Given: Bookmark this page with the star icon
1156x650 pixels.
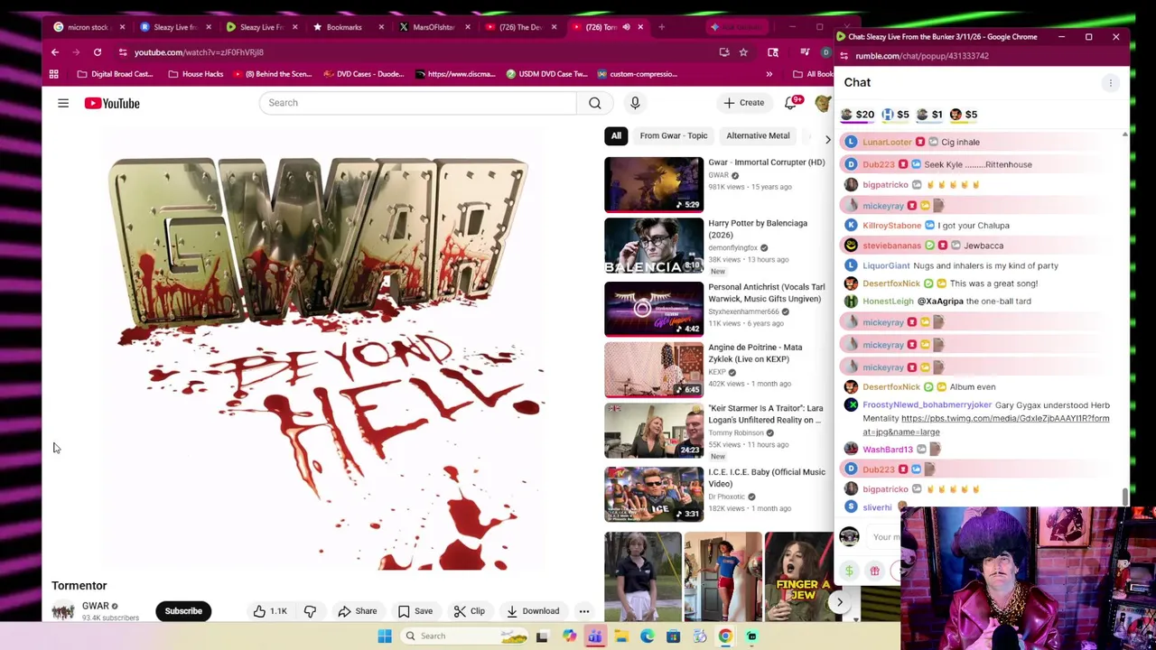Looking at the screenshot, I should (743, 52).
